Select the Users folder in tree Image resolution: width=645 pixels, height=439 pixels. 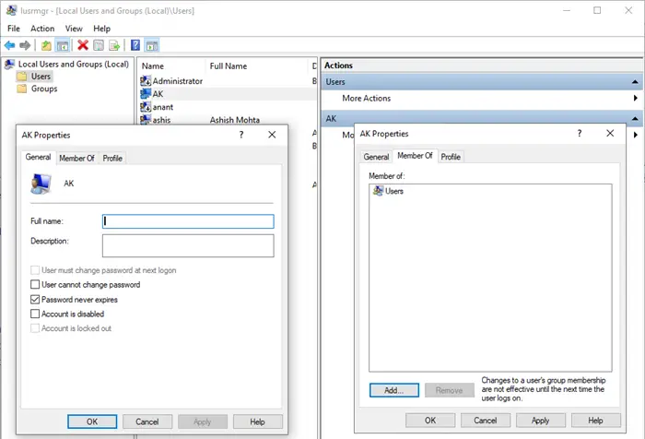point(41,77)
